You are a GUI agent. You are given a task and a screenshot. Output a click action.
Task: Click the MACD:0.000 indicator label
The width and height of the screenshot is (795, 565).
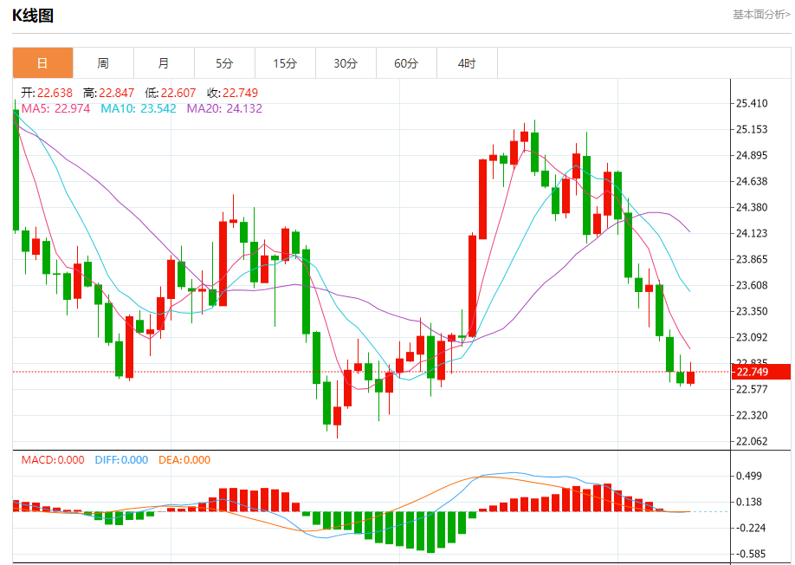[x=53, y=460]
